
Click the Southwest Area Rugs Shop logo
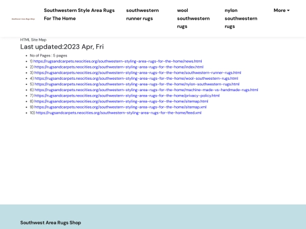coord(23,19)
